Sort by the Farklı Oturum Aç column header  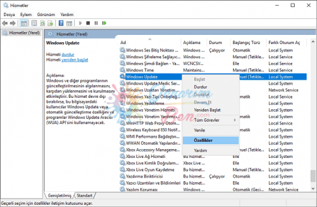pos(286,42)
